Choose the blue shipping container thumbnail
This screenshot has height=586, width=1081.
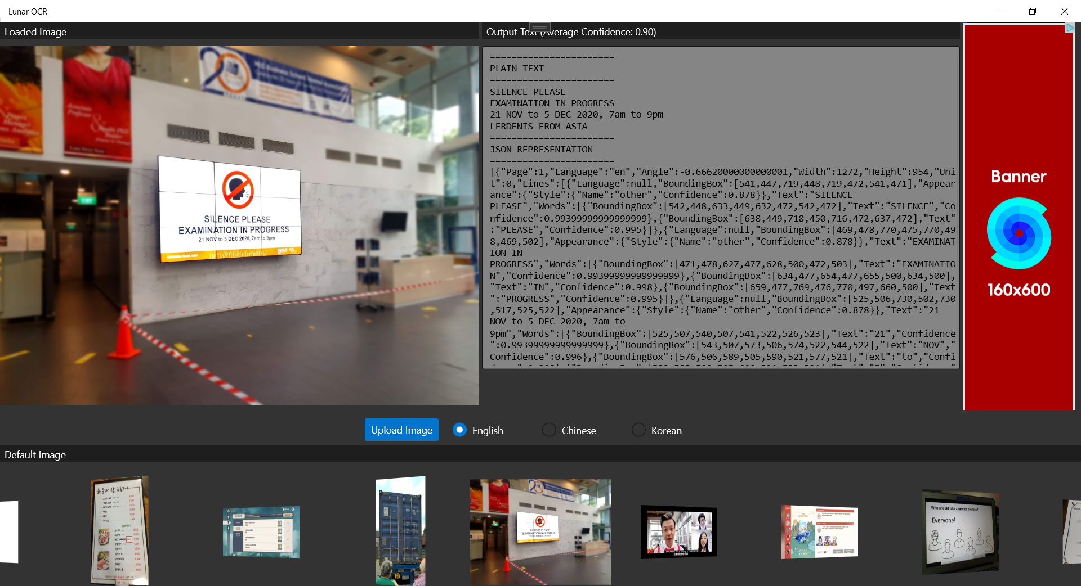(400, 530)
